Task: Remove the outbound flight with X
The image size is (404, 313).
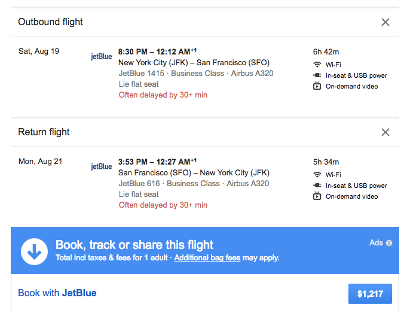Action: [x=385, y=22]
